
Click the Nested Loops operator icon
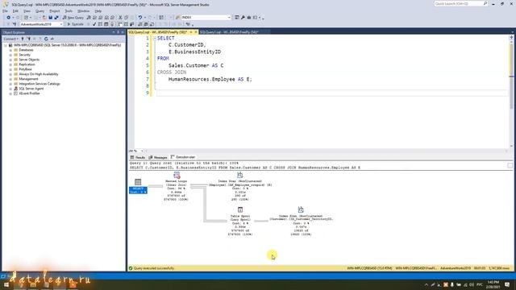(177, 176)
